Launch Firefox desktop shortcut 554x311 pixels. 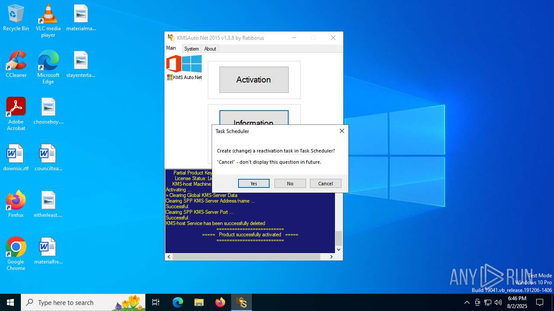pyautogui.click(x=16, y=204)
